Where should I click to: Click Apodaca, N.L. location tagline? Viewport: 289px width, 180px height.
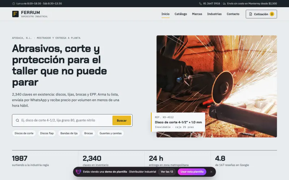tap(46, 38)
